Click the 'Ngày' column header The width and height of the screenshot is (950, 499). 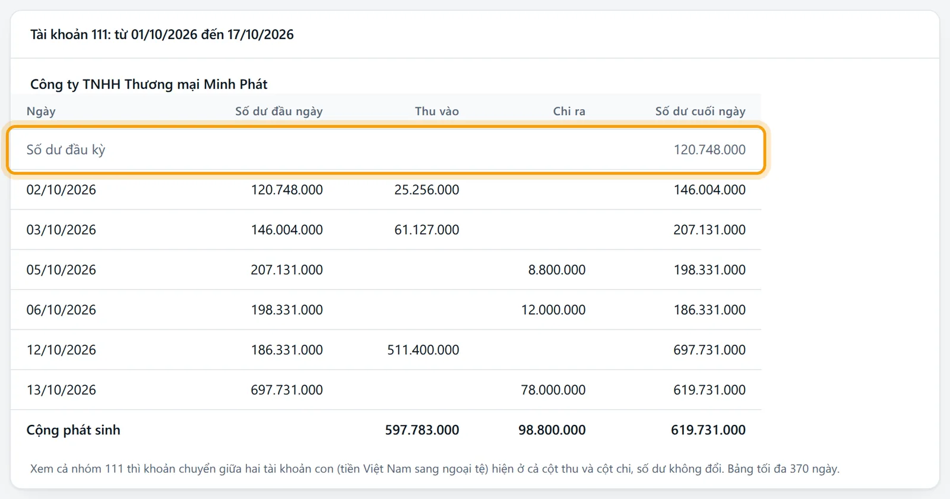(x=41, y=111)
